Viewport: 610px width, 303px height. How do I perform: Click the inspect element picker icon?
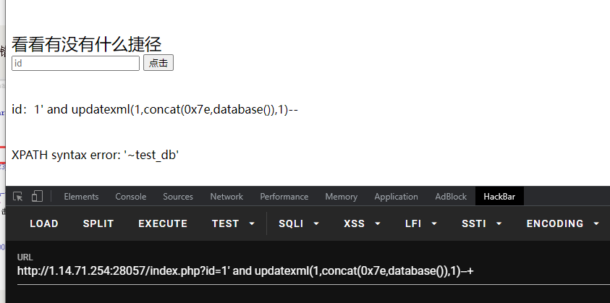18,197
